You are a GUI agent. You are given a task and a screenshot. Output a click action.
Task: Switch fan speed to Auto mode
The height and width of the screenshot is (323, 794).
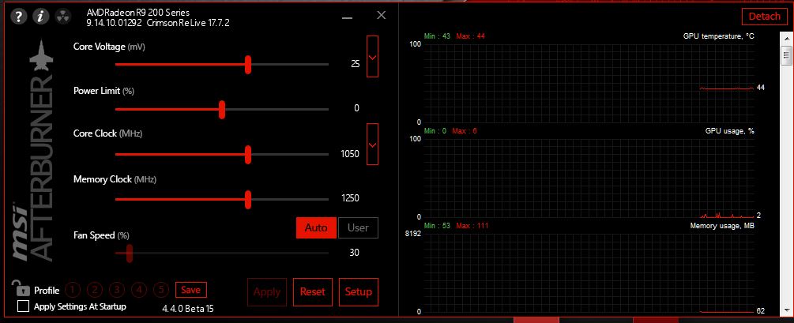pos(317,227)
